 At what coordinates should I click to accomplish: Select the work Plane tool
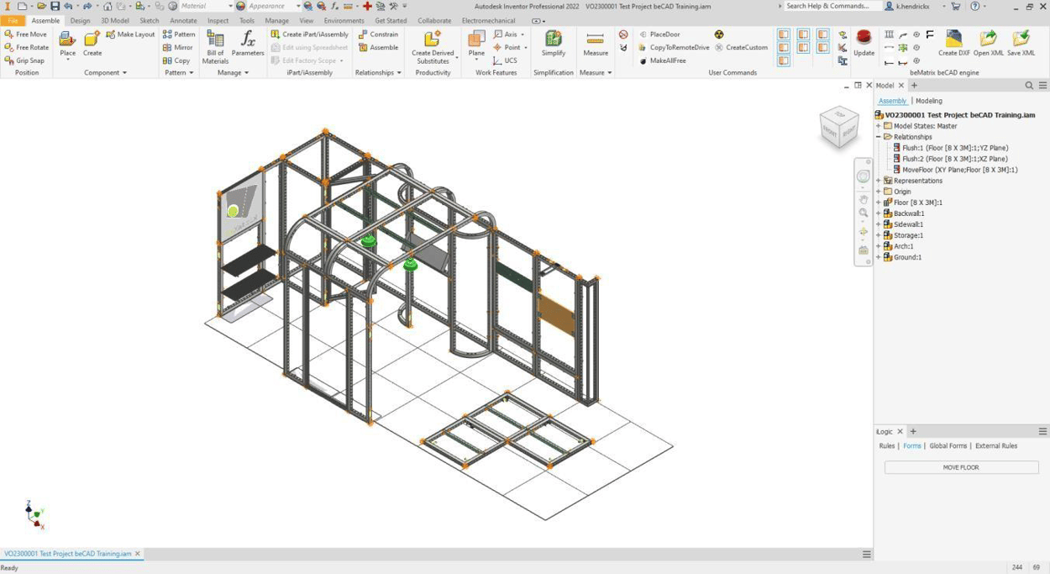(x=476, y=44)
